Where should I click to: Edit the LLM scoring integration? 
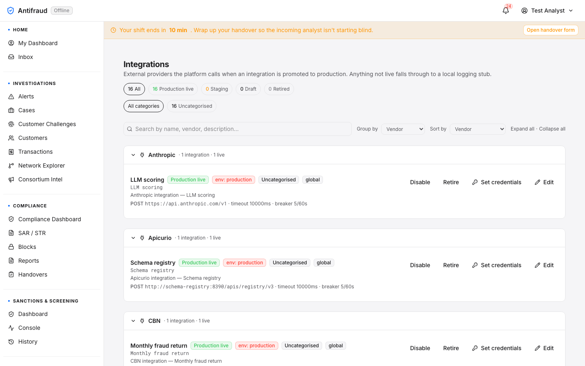[544, 182]
